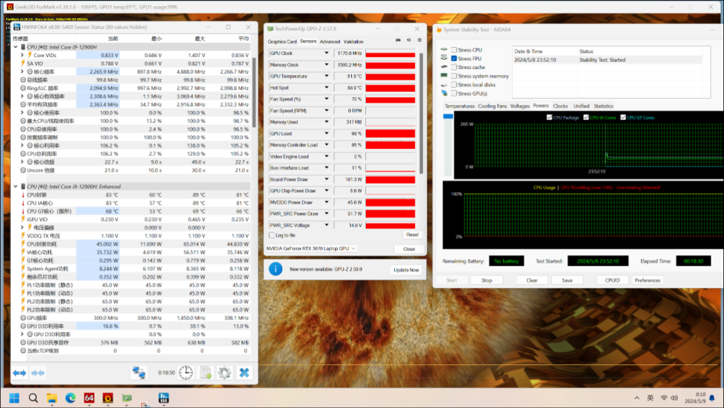Open taskbar Search icon
The height and width of the screenshot is (408, 724).
(34, 398)
